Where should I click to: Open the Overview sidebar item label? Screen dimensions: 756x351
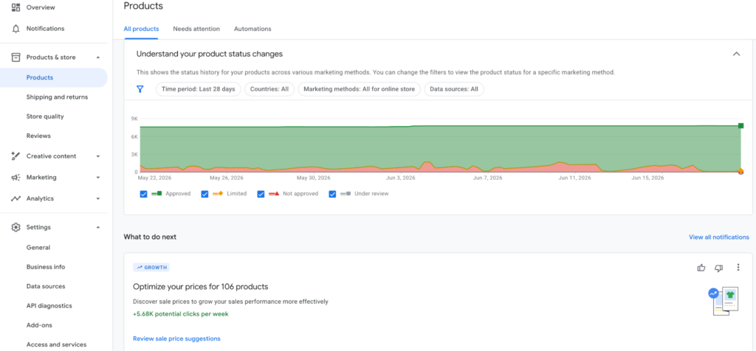(x=41, y=7)
